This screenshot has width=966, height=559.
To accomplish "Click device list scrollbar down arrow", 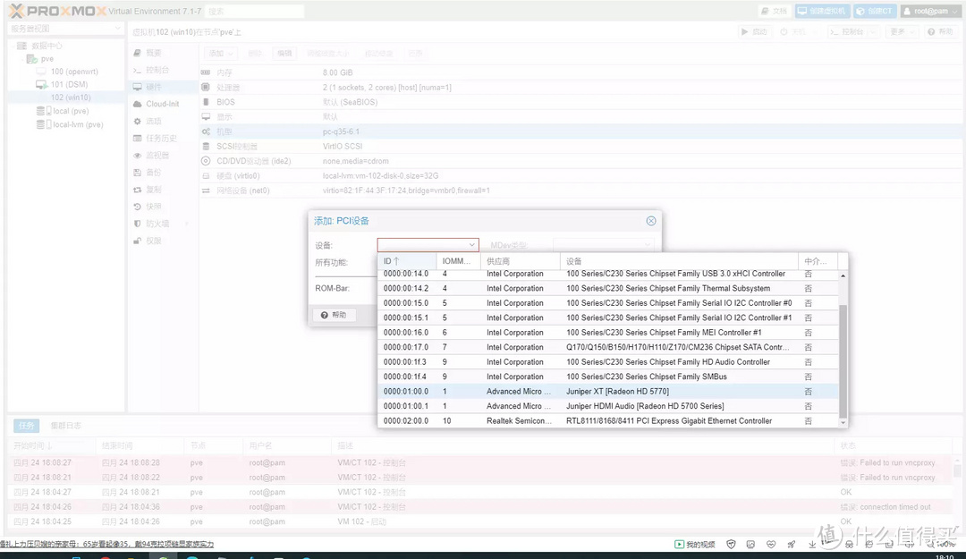I will coord(843,423).
